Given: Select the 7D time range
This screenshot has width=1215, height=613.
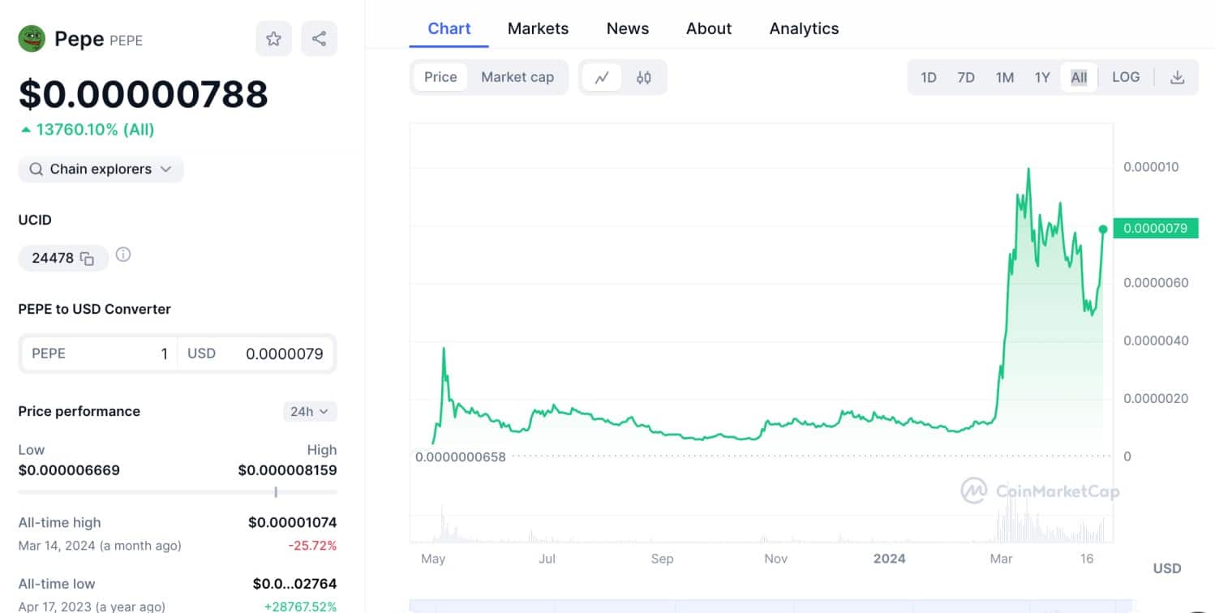Looking at the screenshot, I should [966, 77].
